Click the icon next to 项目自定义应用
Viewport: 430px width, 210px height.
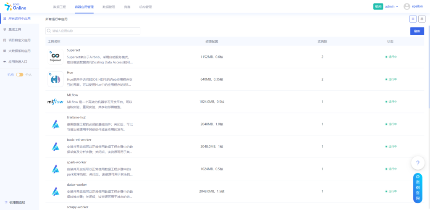click(5, 40)
